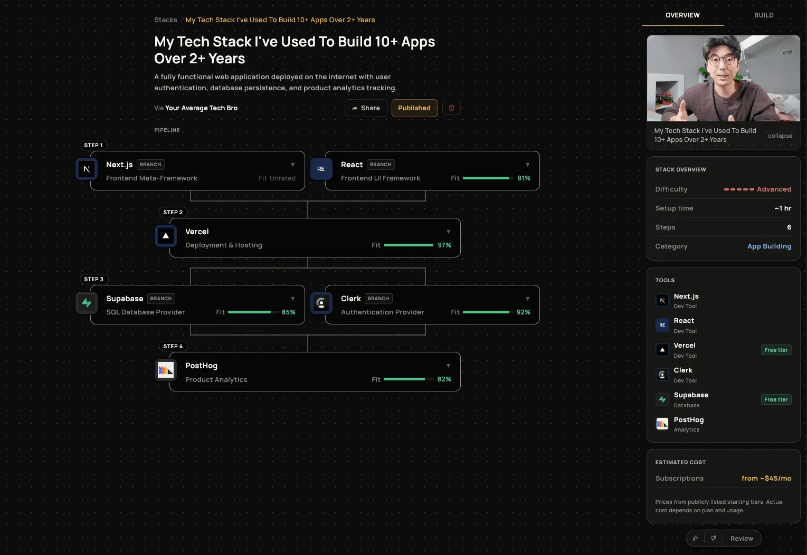Click the video thumbnail preview
The height and width of the screenshot is (555, 807).
coord(724,79)
